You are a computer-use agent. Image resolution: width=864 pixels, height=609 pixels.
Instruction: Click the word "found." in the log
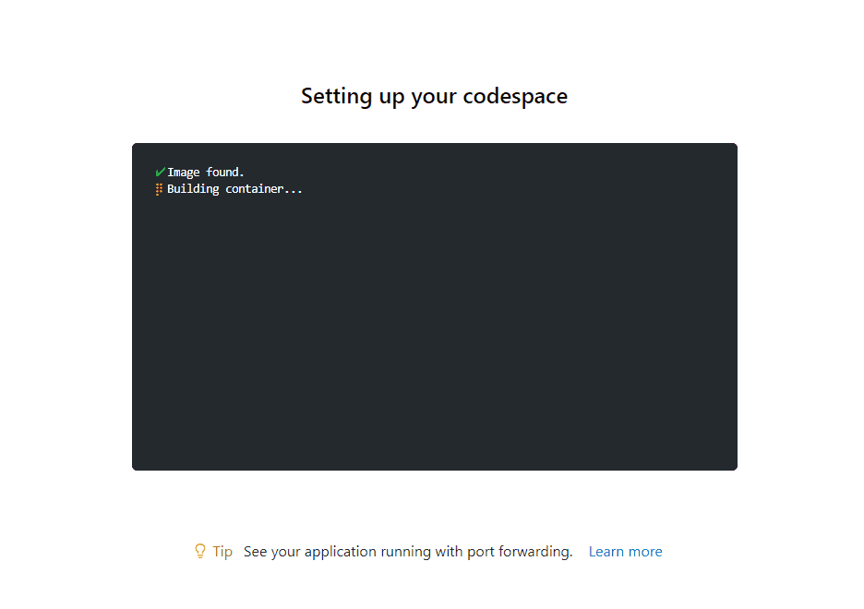tap(225, 173)
